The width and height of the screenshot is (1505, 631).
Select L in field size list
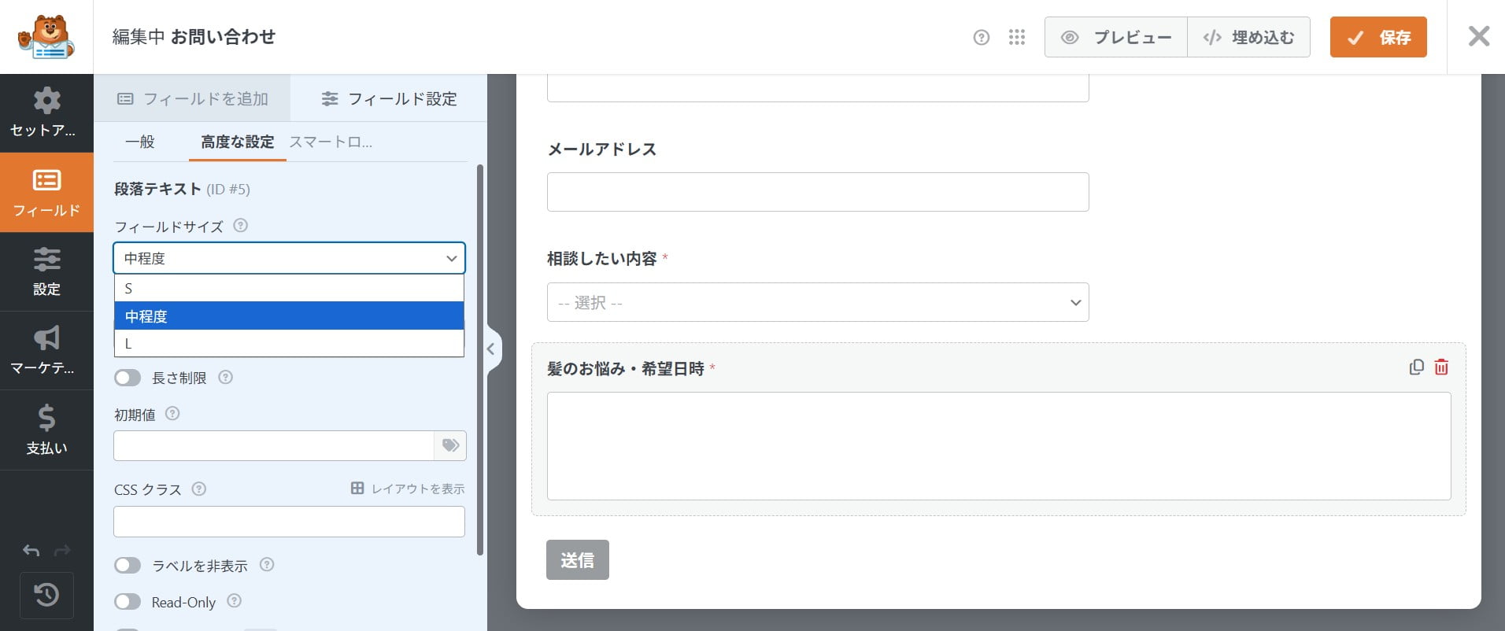pyautogui.click(x=289, y=343)
